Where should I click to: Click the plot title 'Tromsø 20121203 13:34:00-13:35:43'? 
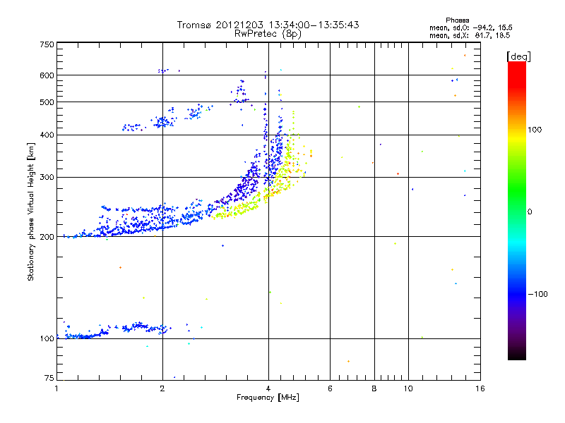tap(268, 25)
